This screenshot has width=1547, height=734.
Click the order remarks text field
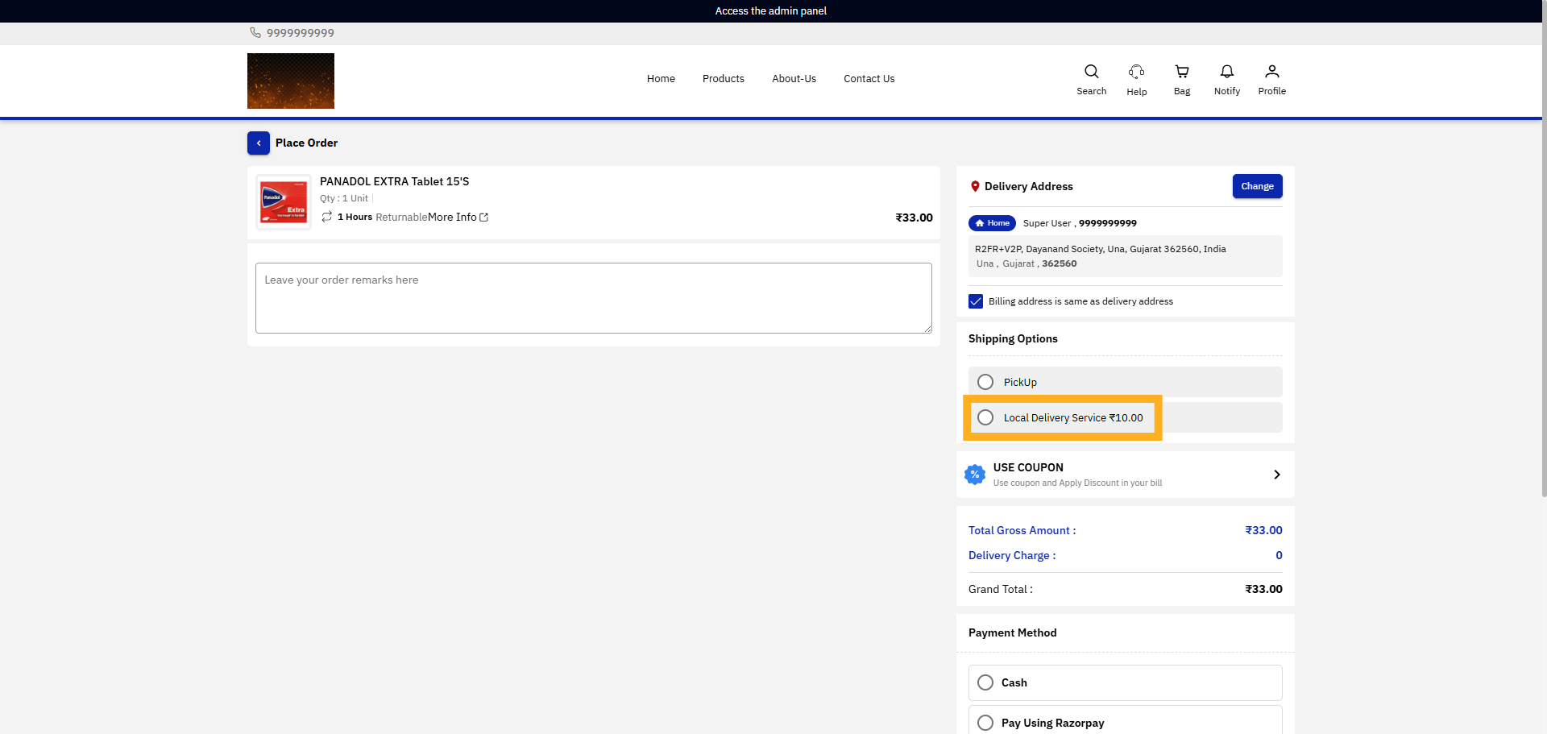pos(593,297)
